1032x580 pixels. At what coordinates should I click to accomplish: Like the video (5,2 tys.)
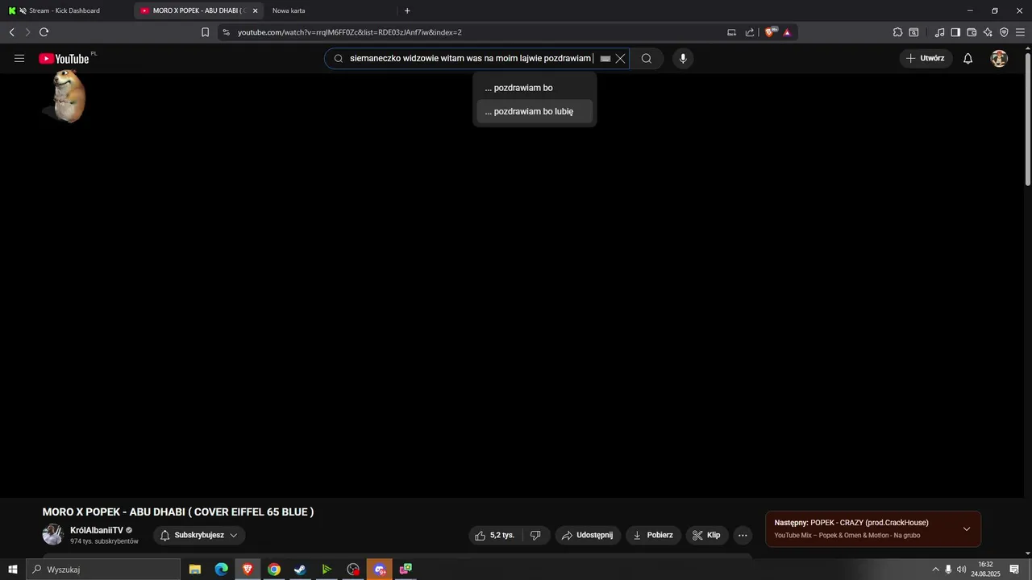coord(494,535)
